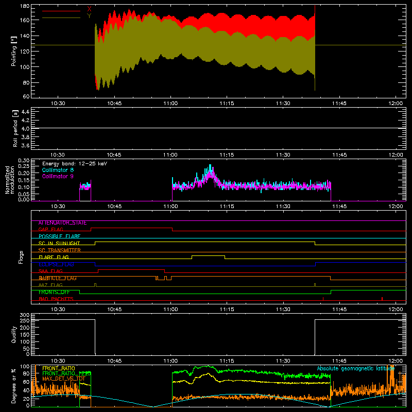Click the first red BAD_PACKETS tick mark

pyautogui.click(x=323, y=299)
